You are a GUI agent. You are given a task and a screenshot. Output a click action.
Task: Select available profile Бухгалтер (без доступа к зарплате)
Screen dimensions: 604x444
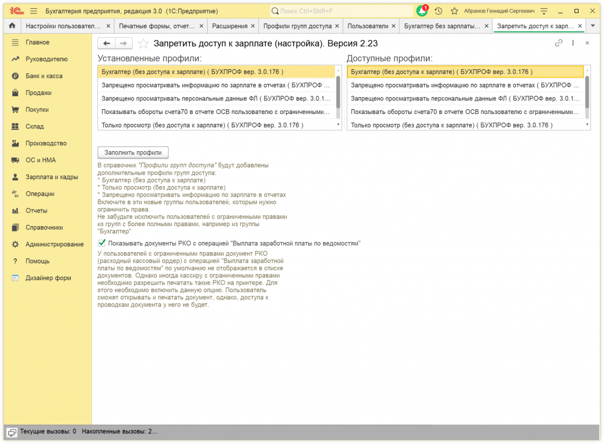pyautogui.click(x=466, y=71)
